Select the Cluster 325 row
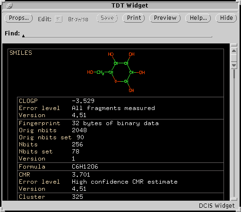Screen dimensions: 241x212 pos(120,197)
